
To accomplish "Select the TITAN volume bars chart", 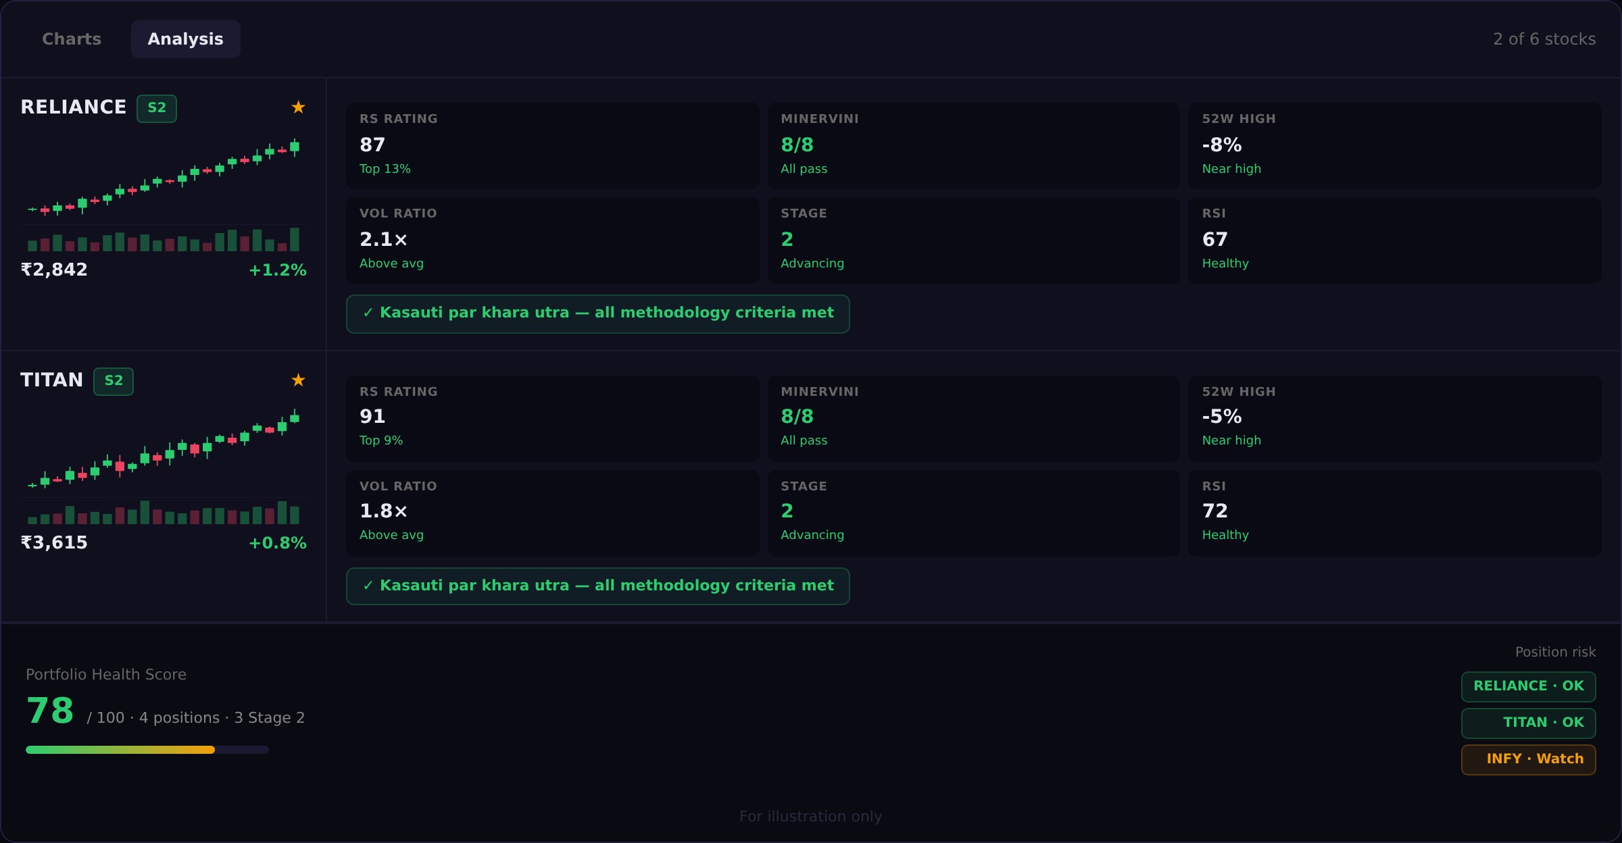I will [164, 512].
